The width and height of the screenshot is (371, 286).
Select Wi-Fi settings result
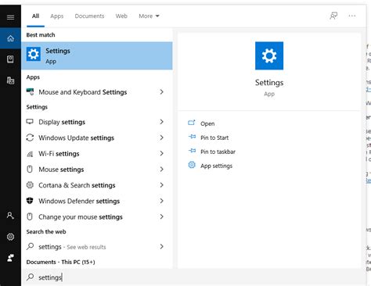pyautogui.click(x=97, y=154)
